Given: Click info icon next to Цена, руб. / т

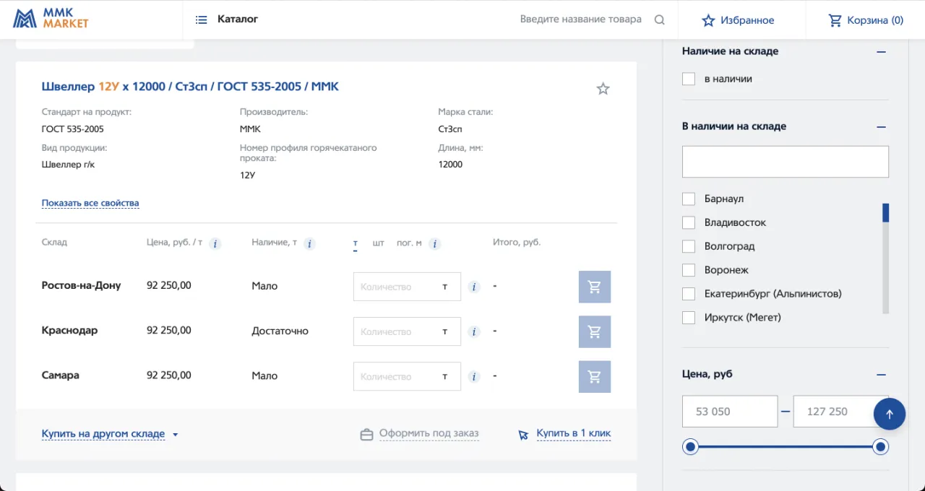Looking at the screenshot, I should [x=215, y=244].
